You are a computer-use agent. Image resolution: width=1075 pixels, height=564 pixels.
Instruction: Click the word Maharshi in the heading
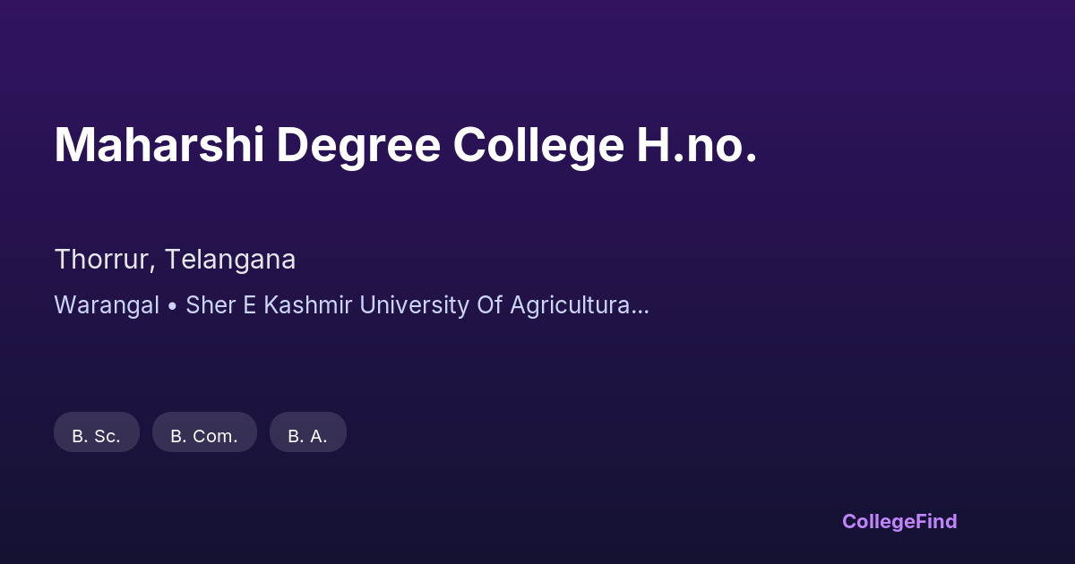tap(159, 145)
